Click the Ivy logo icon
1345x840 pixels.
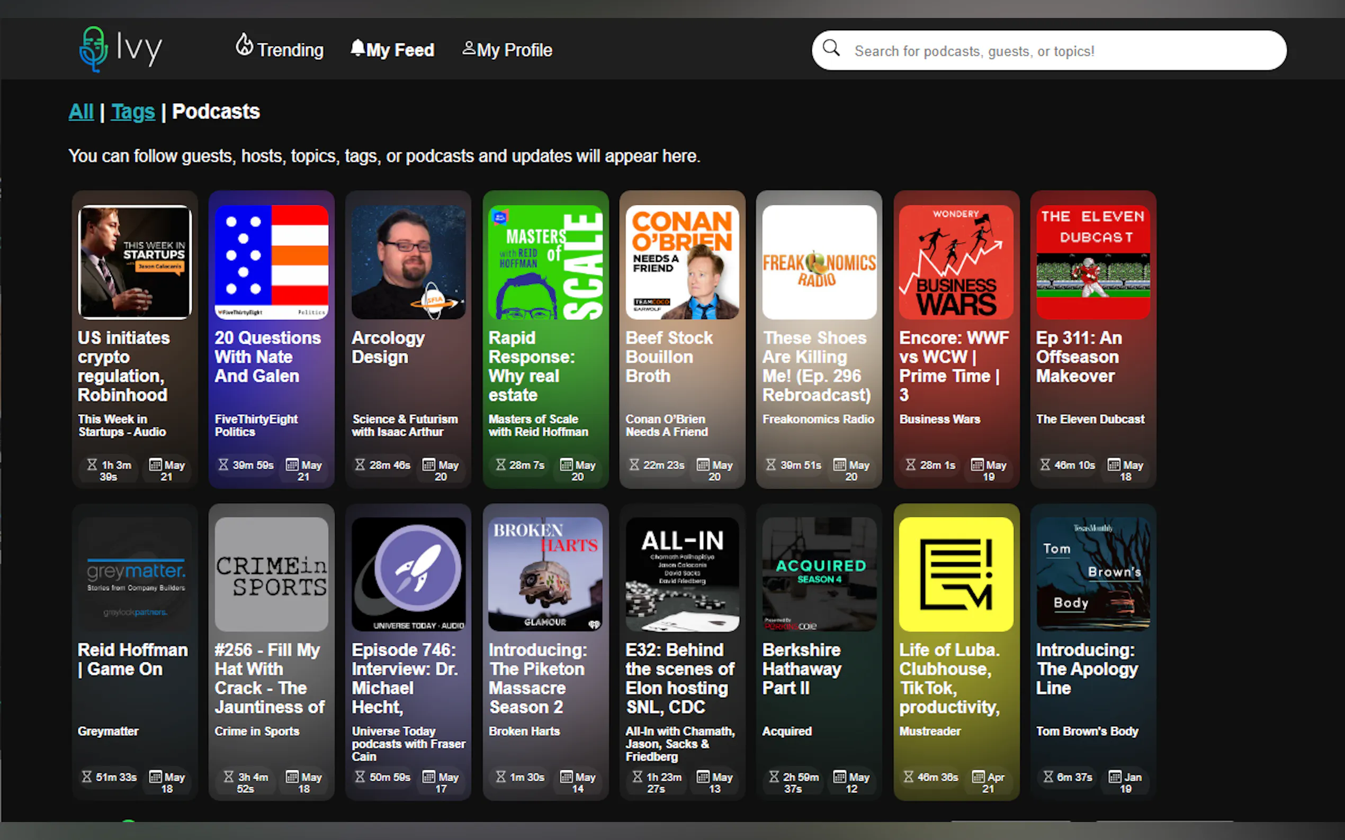tap(93, 49)
